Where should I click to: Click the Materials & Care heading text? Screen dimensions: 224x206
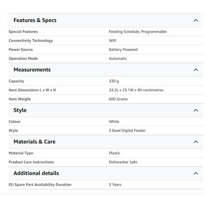pyautogui.click(x=34, y=142)
